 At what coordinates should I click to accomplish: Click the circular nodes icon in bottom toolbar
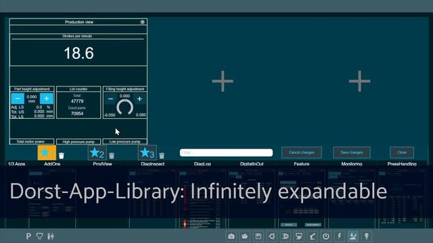(272, 236)
